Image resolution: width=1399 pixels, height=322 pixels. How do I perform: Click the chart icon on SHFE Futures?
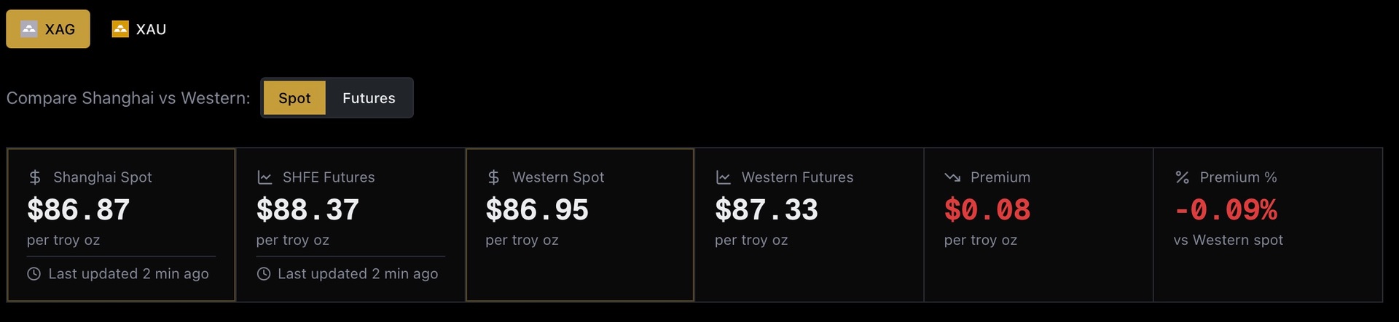click(264, 177)
